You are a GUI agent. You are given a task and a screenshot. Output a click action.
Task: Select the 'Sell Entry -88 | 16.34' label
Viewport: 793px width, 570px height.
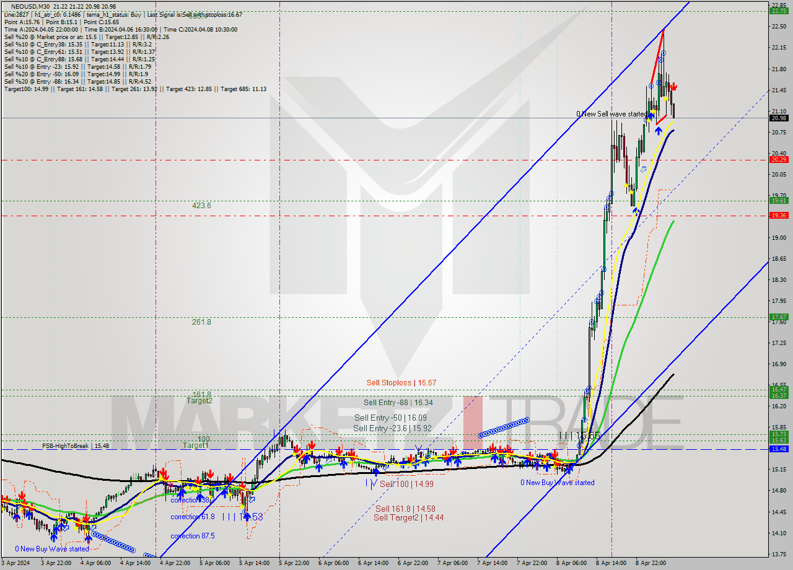pos(398,403)
